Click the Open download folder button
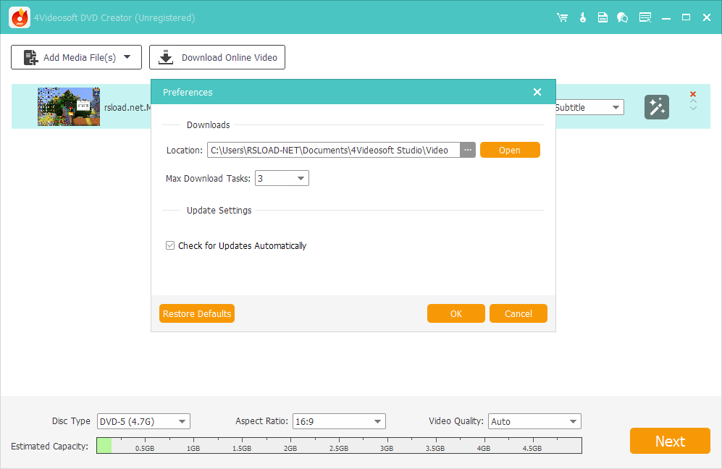Image resolution: width=722 pixels, height=469 pixels. tap(510, 150)
